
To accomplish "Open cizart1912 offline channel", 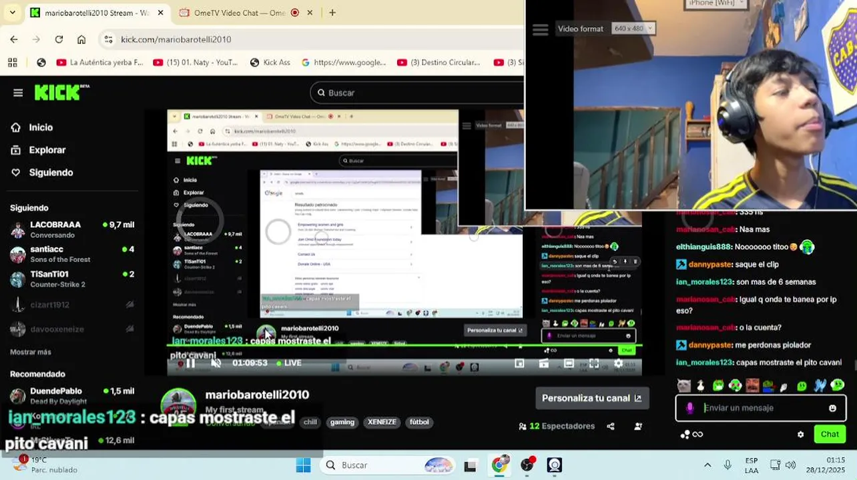I will point(73,305).
